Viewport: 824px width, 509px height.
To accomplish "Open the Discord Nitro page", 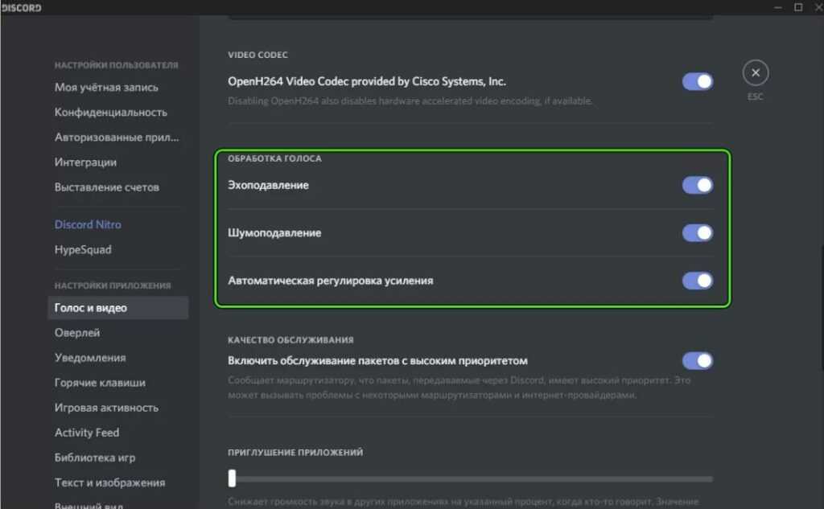I will pyautogui.click(x=88, y=224).
